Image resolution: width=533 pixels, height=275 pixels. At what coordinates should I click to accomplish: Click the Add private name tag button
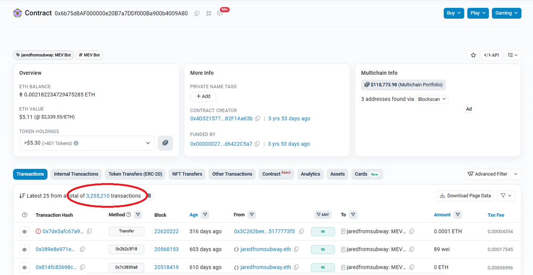tap(203, 96)
